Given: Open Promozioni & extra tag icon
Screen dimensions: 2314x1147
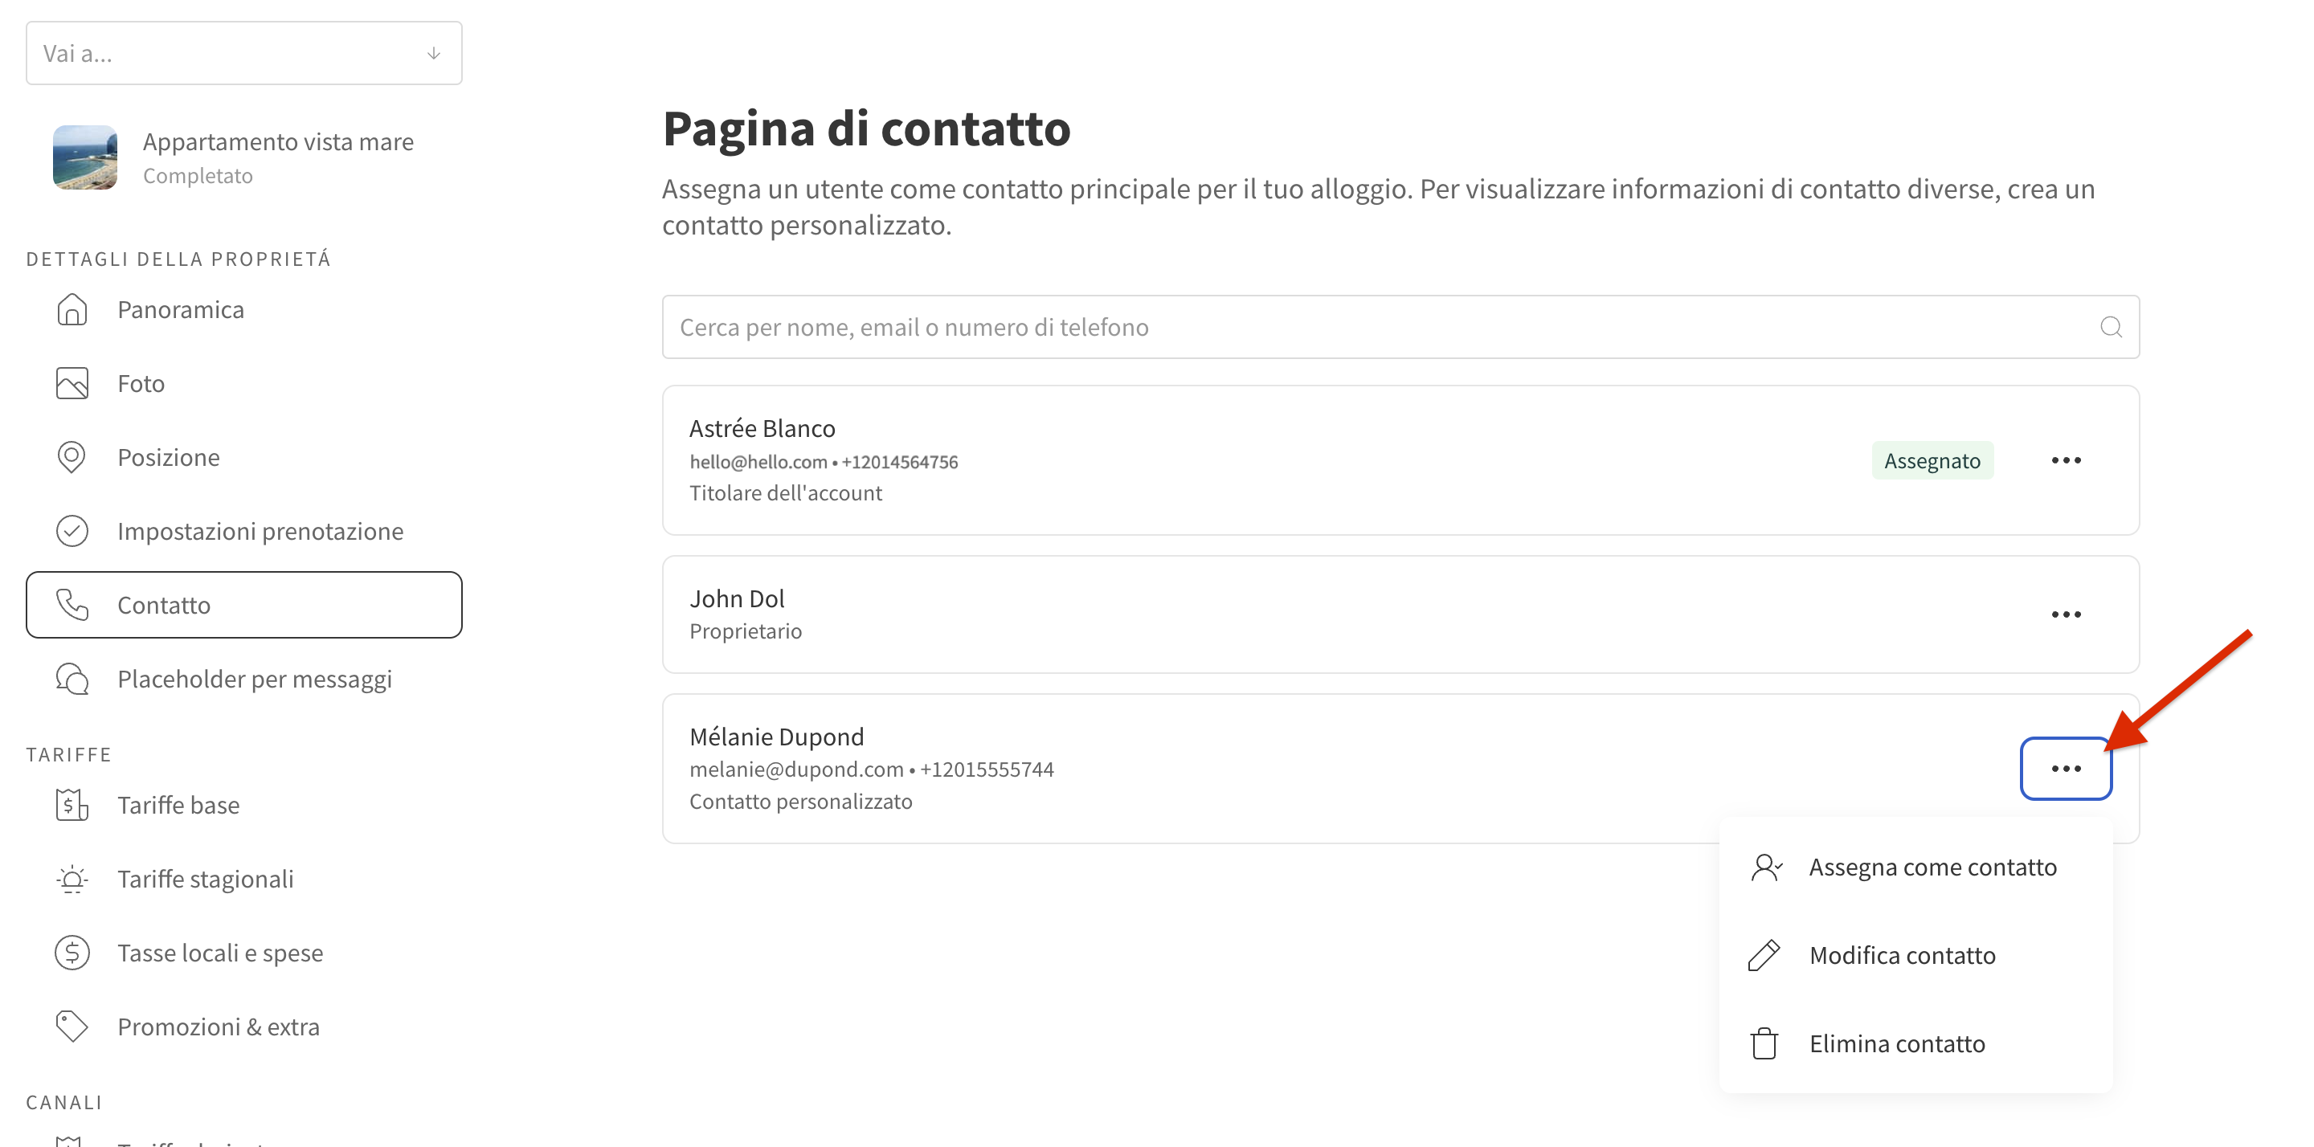Looking at the screenshot, I should [72, 1027].
